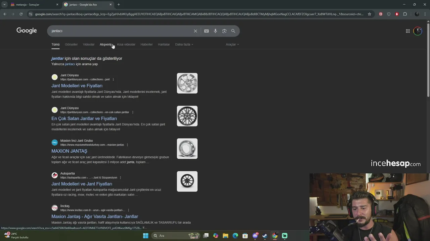430x241 pixels.
Task: Open 'Maxion Jantaş - Ağır Vasıta Jantları' link
Action: coord(95,217)
